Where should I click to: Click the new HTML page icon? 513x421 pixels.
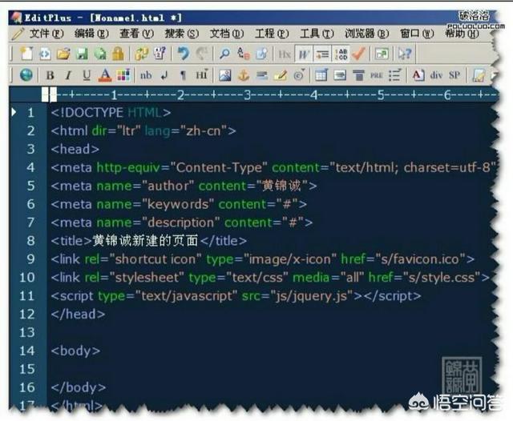click(45, 54)
